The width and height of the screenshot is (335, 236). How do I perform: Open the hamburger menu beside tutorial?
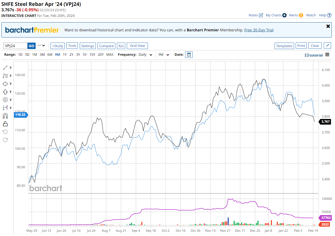coord(327,55)
